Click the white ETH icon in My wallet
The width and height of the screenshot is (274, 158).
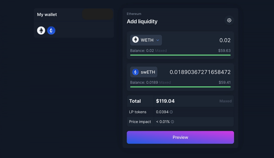pos(41,30)
